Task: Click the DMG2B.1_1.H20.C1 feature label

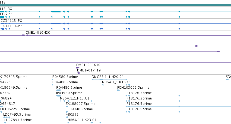Action: click(x=108, y=77)
